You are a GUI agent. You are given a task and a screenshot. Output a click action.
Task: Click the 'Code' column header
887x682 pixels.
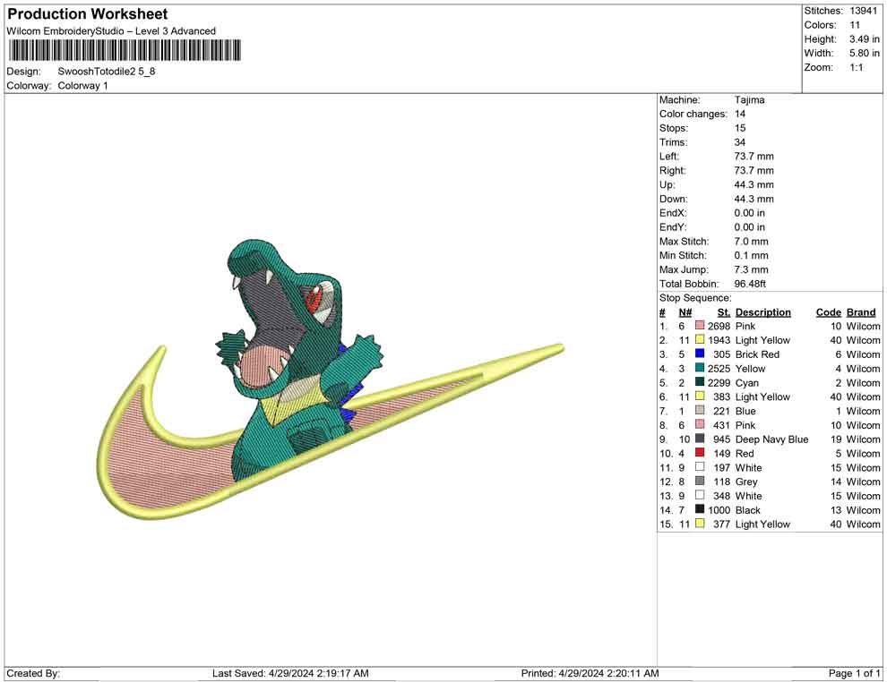click(x=829, y=311)
